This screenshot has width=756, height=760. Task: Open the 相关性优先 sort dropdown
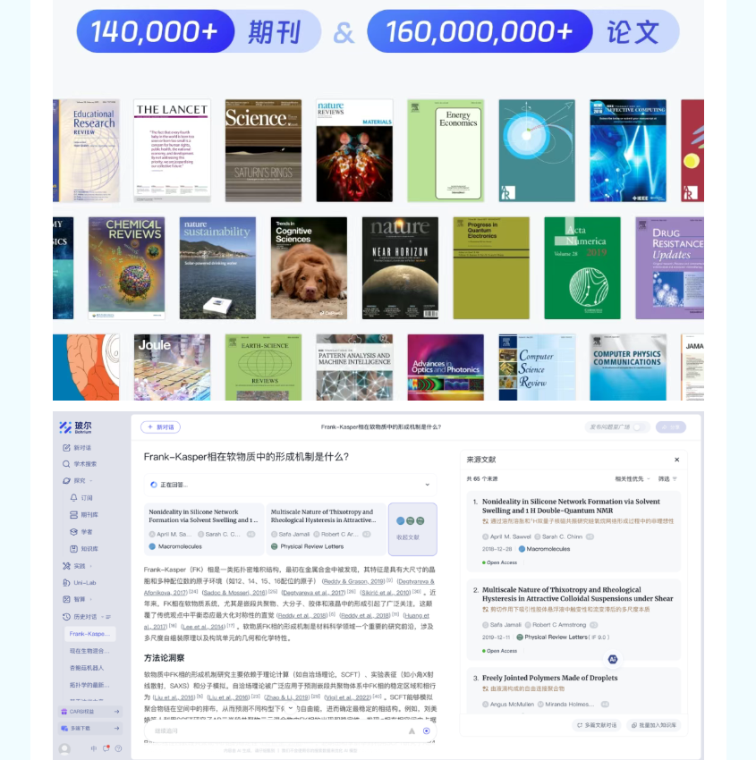click(632, 479)
